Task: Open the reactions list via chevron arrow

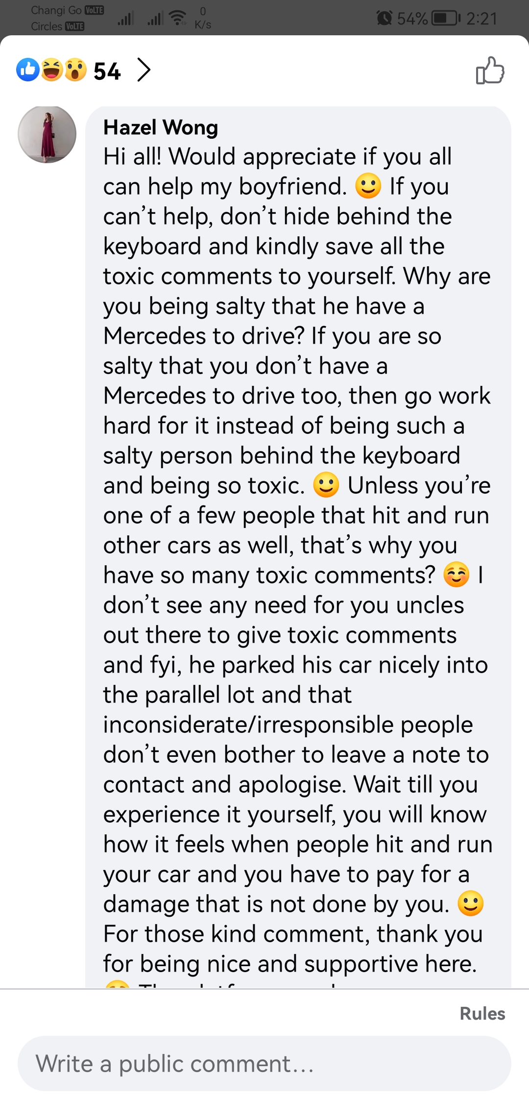Action: tap(144, 70)
